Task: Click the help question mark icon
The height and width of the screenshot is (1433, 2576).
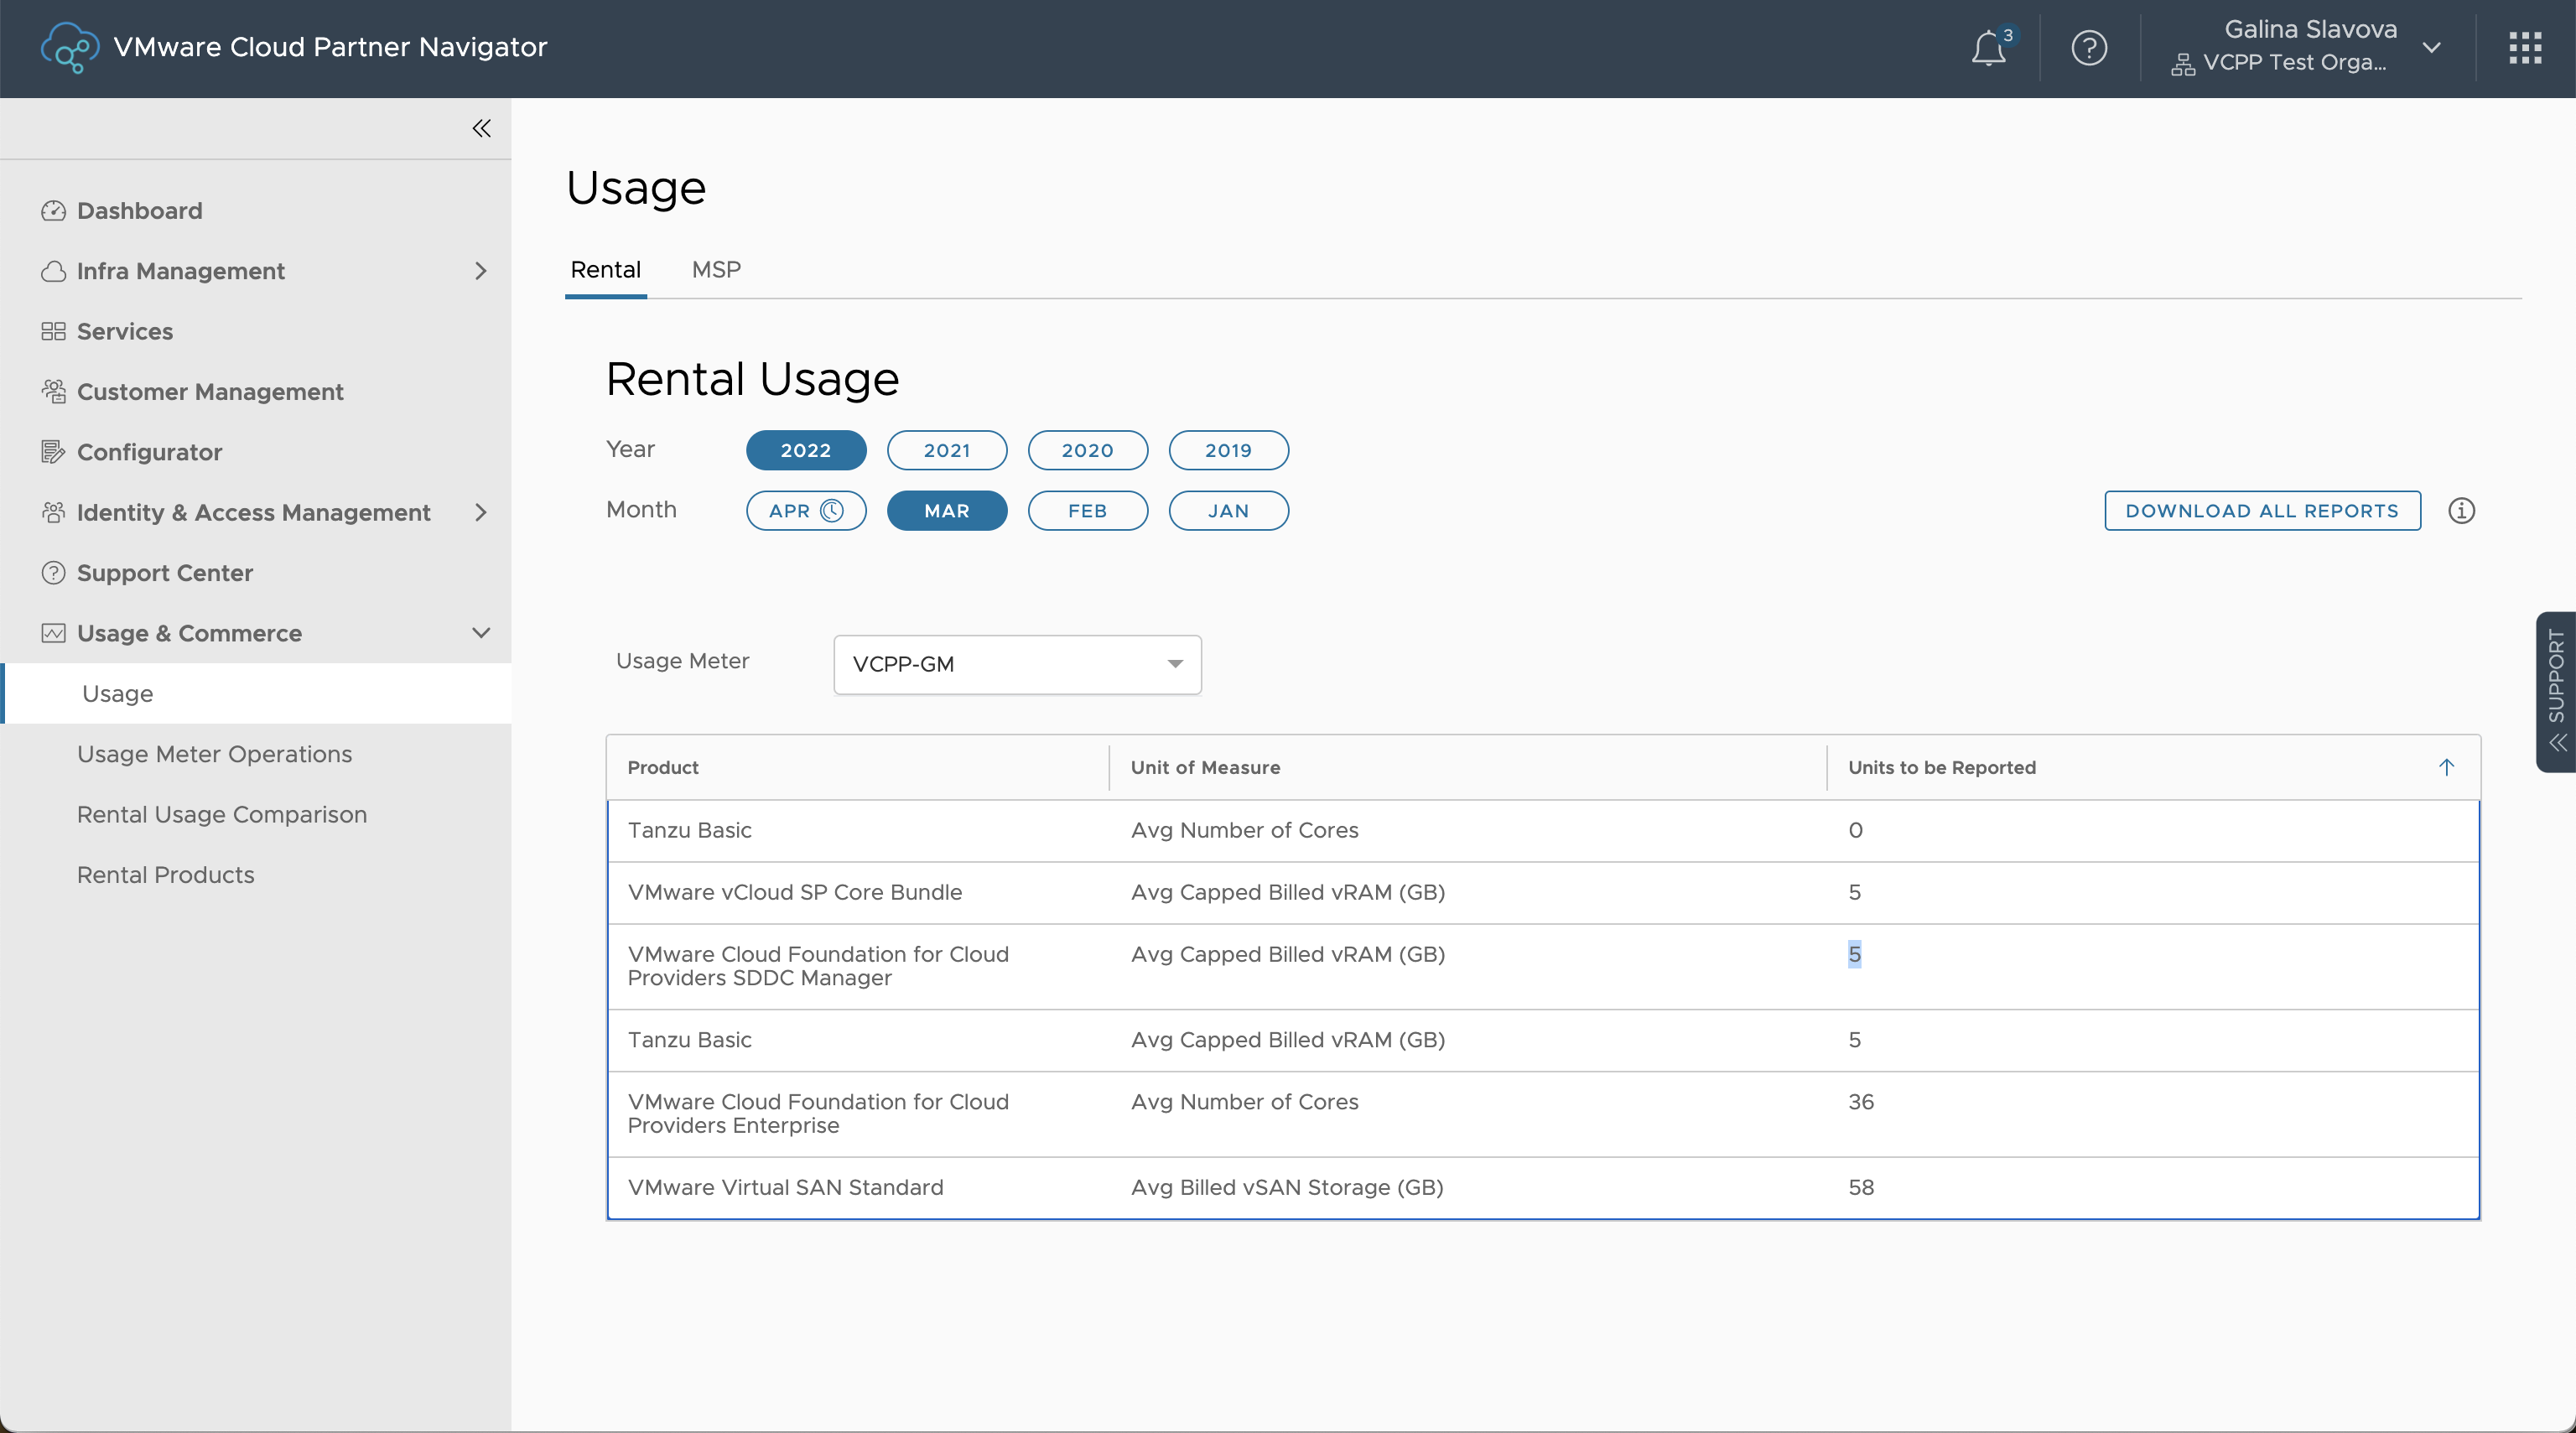Action: tap(2089, 48)
